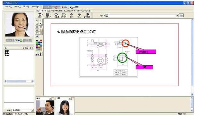The height and width of the screenshot is (116, 197).
Task: Switch to the リモートコントロール tab
Action: click(x=83, y=11)
